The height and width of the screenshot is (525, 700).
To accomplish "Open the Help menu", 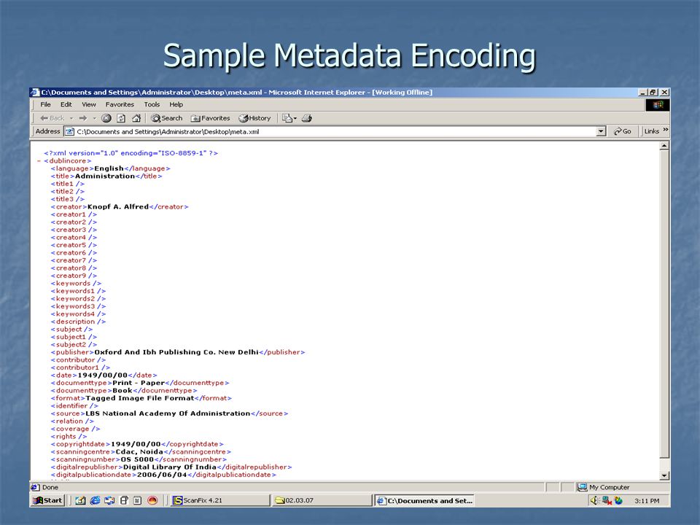I will 176,104.
